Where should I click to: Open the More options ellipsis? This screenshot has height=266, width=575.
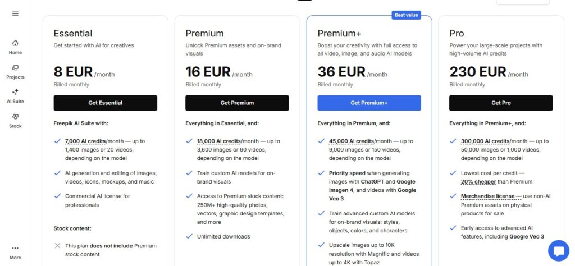tap(15, 248)
